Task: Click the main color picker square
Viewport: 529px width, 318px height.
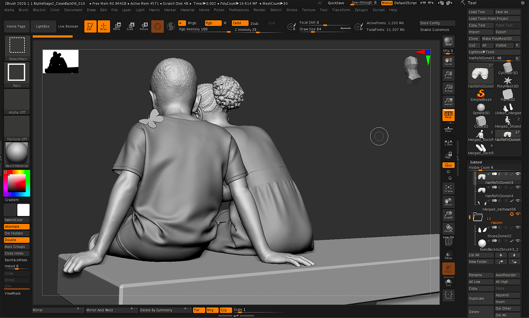Action: pyautogui.click(x=17, y=183)
